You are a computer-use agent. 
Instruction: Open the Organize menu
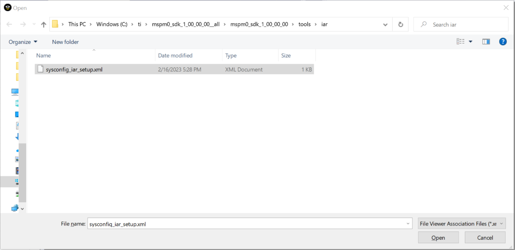23,42
